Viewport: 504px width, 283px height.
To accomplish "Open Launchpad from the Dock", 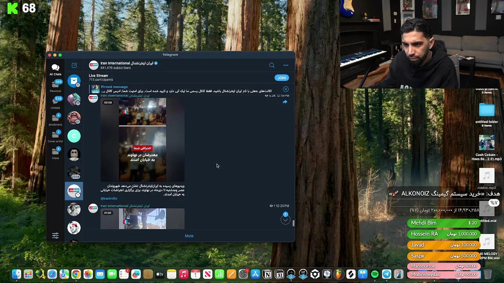I will (x=28, y=274).
